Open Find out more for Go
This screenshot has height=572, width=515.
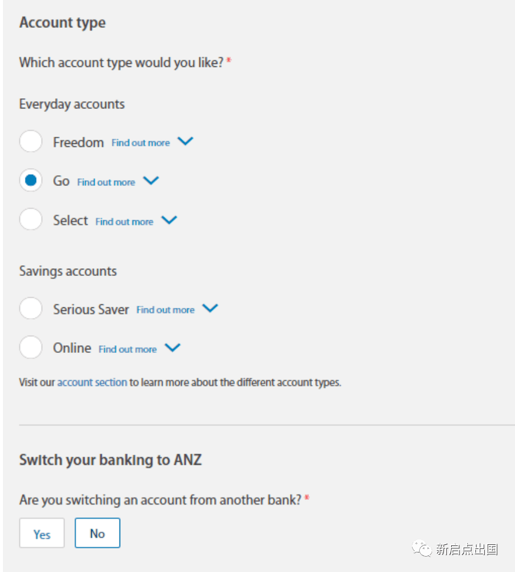coord(106,182)
